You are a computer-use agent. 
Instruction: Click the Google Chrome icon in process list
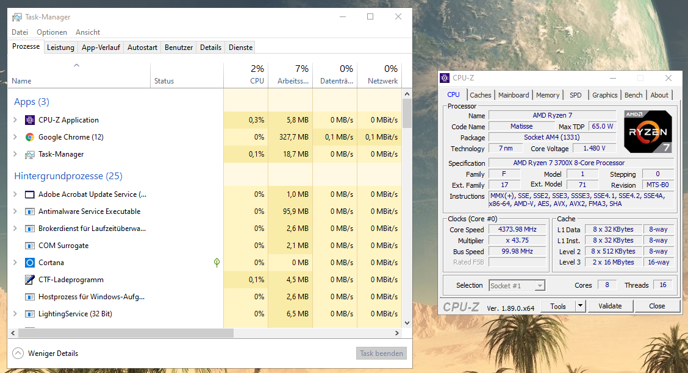coord(30,137)
